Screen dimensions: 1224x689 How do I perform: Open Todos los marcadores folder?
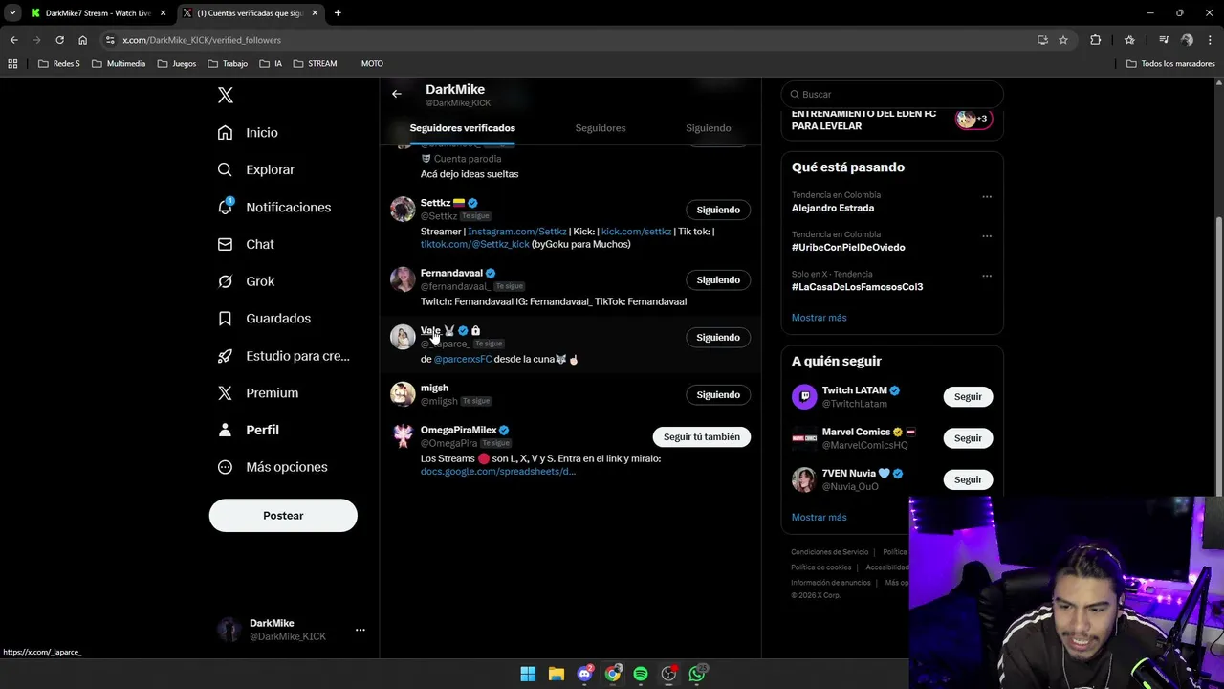click(x=1170, y=64)
